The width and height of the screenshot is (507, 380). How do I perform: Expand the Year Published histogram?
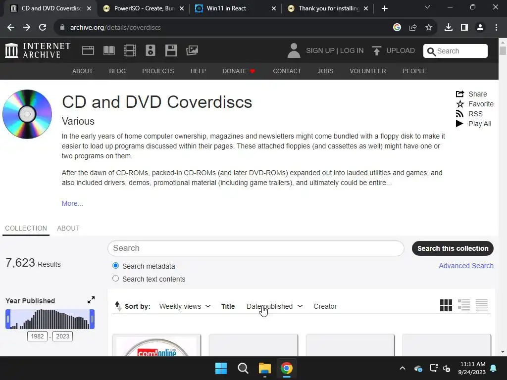click(91, 300)
